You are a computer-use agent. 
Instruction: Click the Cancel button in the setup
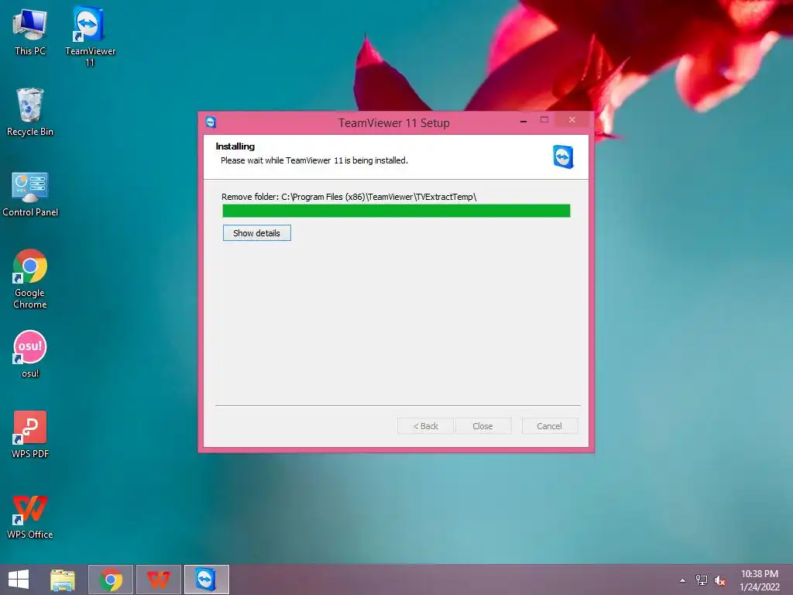550,426
